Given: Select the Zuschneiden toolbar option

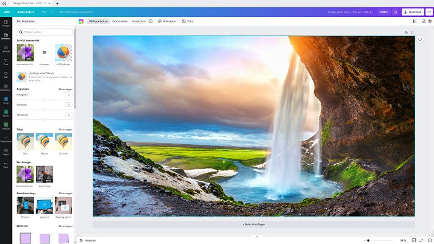Looking at the screenshot, I should click(x=120, y=21).
